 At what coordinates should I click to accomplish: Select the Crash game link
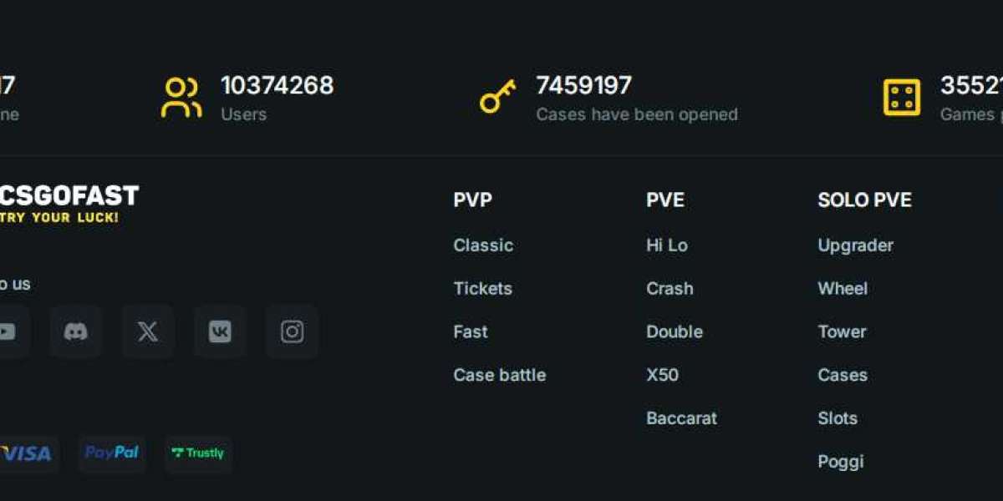tap(670, 288)
